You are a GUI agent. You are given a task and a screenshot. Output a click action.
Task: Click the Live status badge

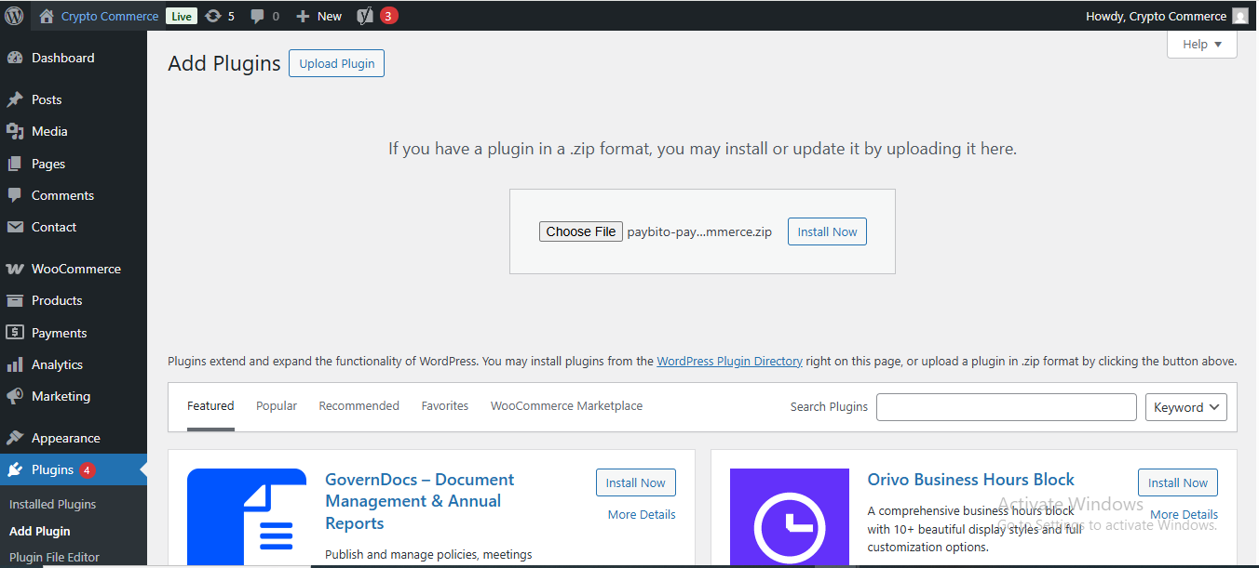coord(182,16)
